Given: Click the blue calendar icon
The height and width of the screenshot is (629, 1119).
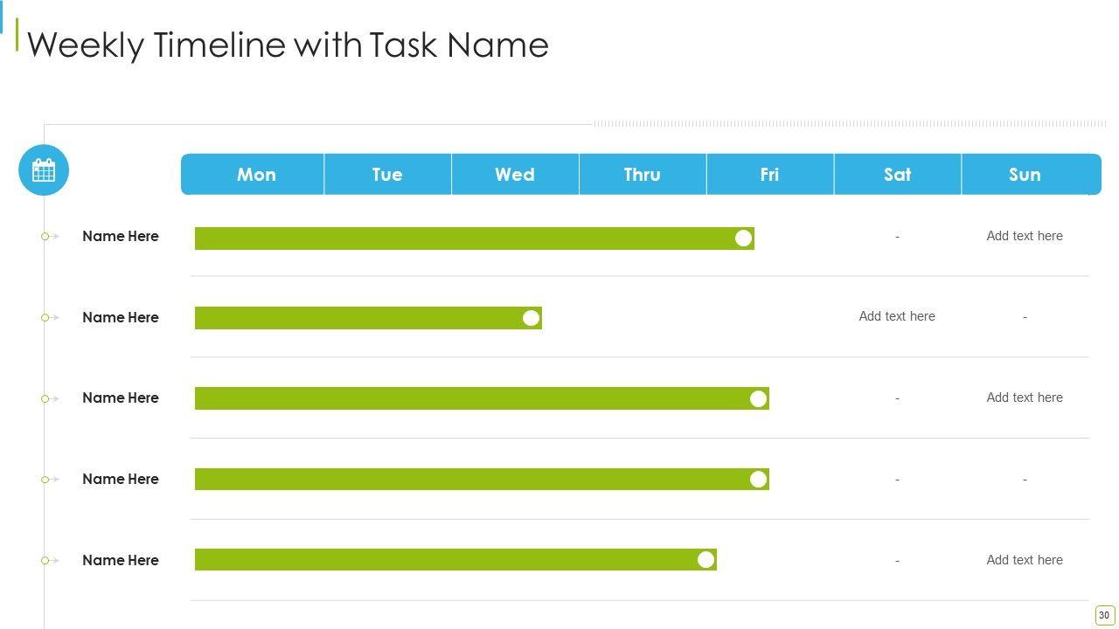Looking at the screenshot, I should 44,169.
